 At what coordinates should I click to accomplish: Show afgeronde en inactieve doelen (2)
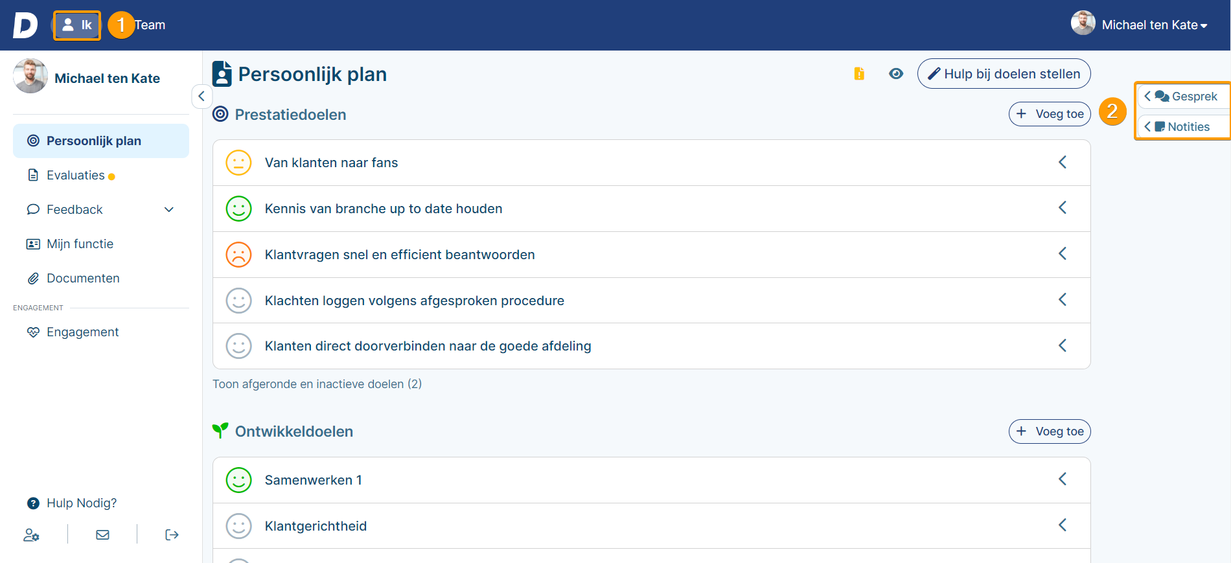(317, 384)
